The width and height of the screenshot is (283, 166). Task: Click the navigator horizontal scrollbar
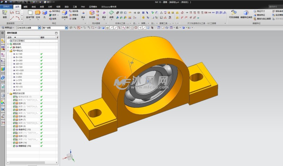coord(27,163)
